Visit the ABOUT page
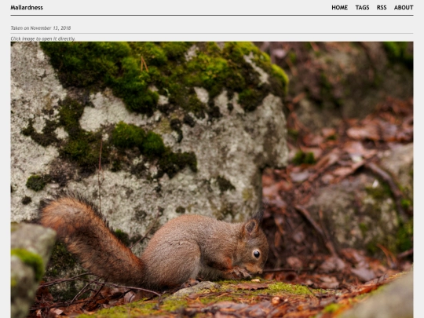 pos(404,8)
